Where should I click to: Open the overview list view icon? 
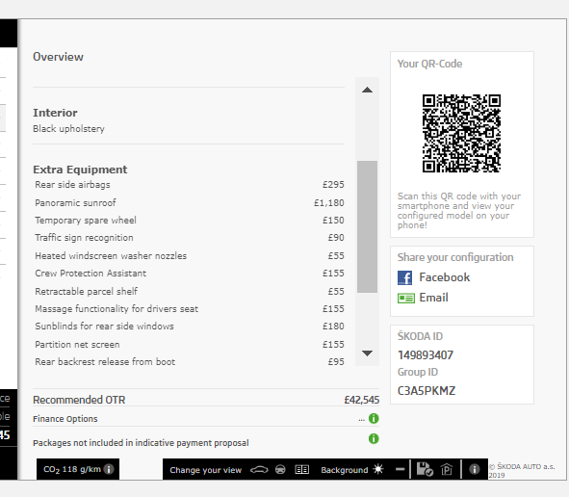tap(301, 470)
